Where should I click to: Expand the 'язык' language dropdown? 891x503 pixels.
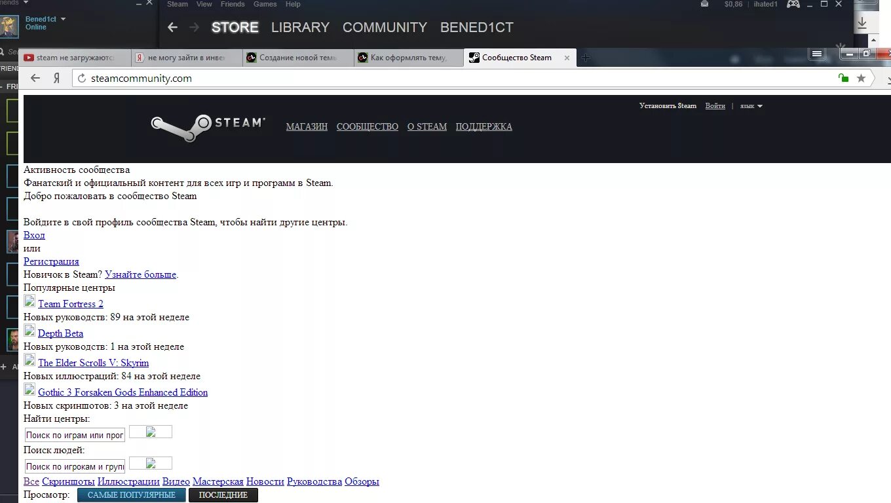click(751, 106)
